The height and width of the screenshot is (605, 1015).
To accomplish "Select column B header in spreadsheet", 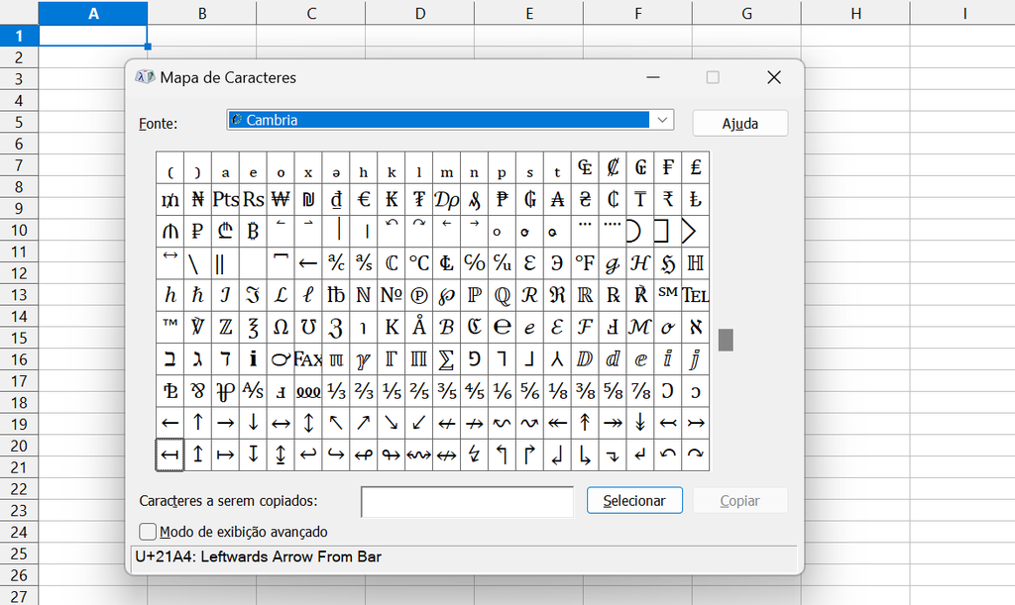I will 202,13.
